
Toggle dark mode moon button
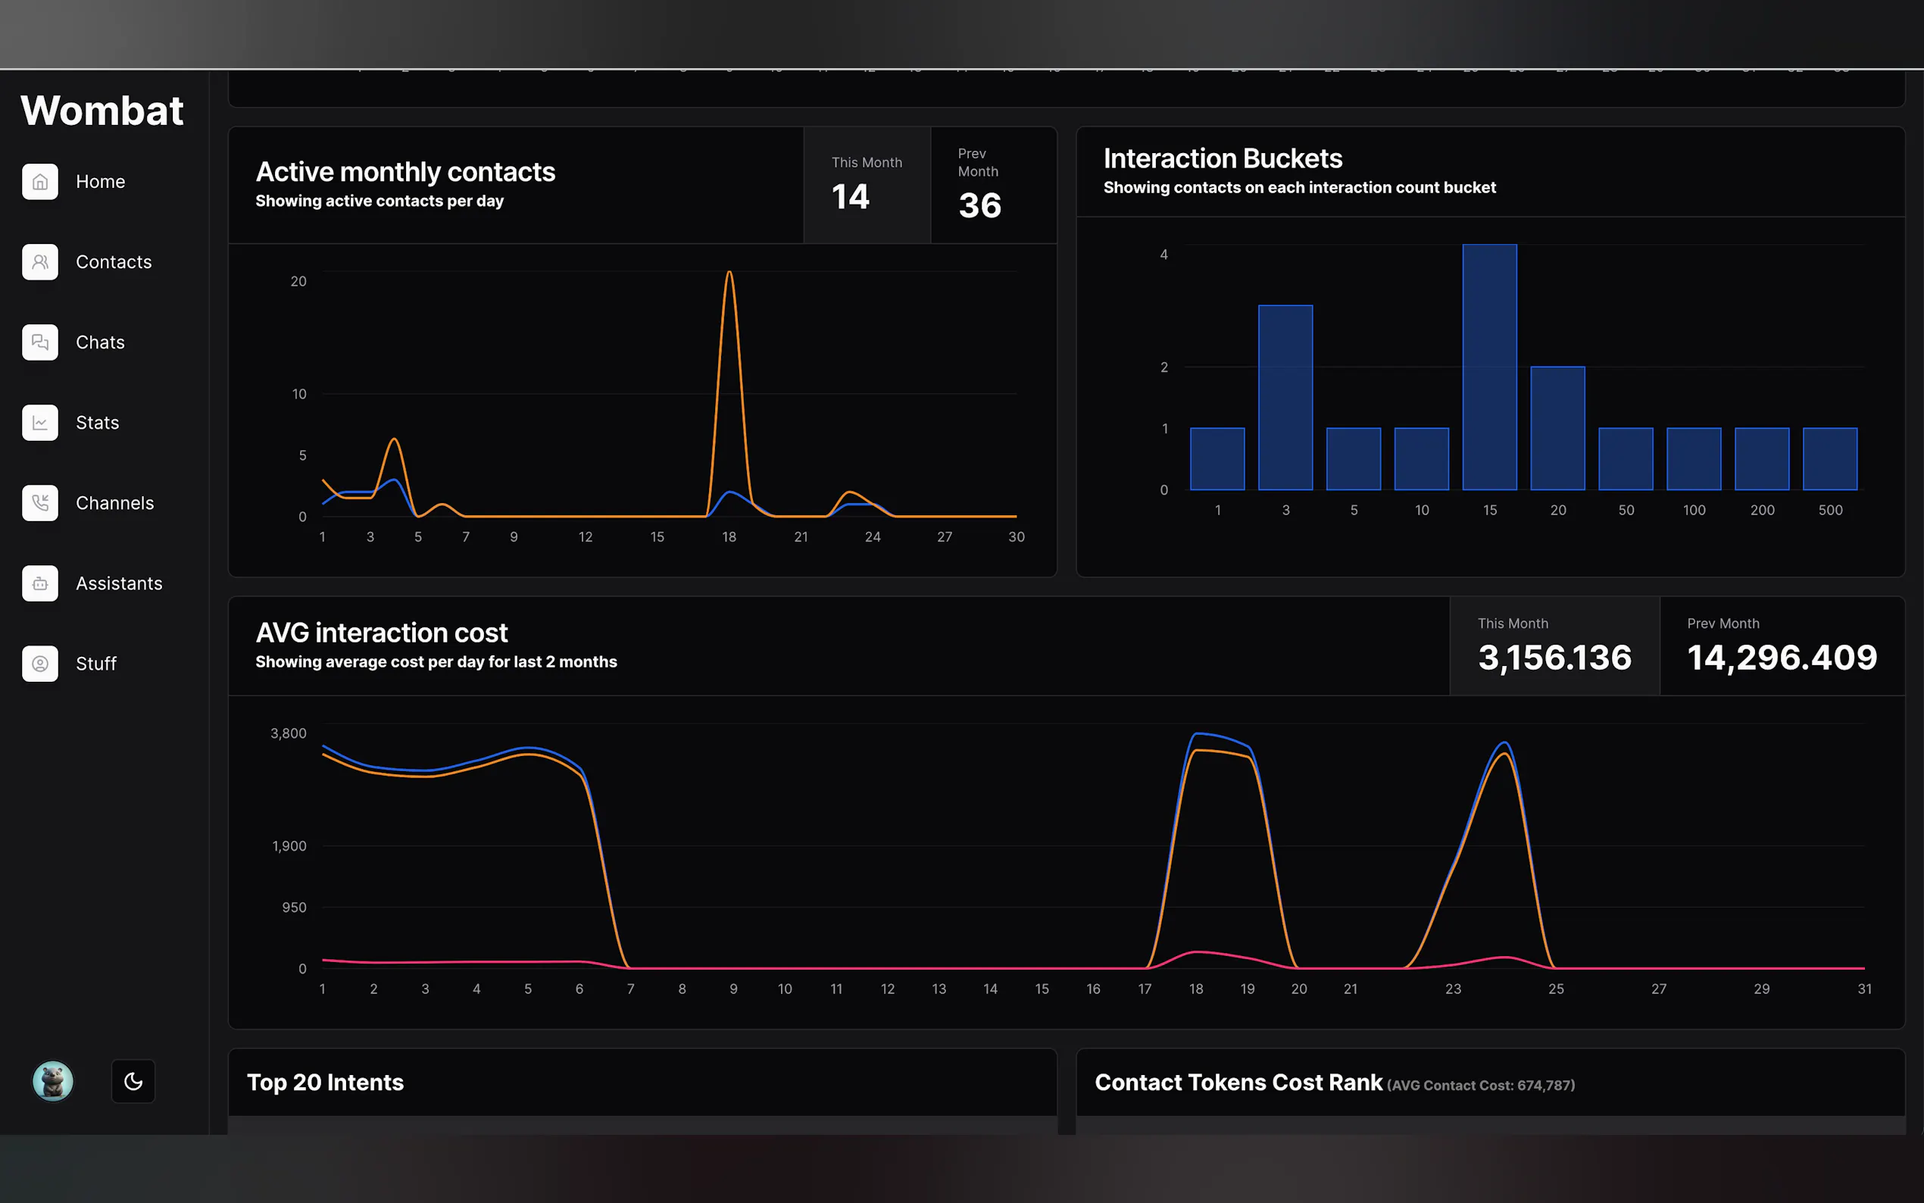pyautogui.click(x=133, y=1081)
